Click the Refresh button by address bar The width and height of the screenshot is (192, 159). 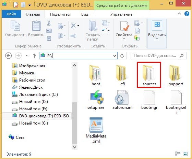coord(122,56)
